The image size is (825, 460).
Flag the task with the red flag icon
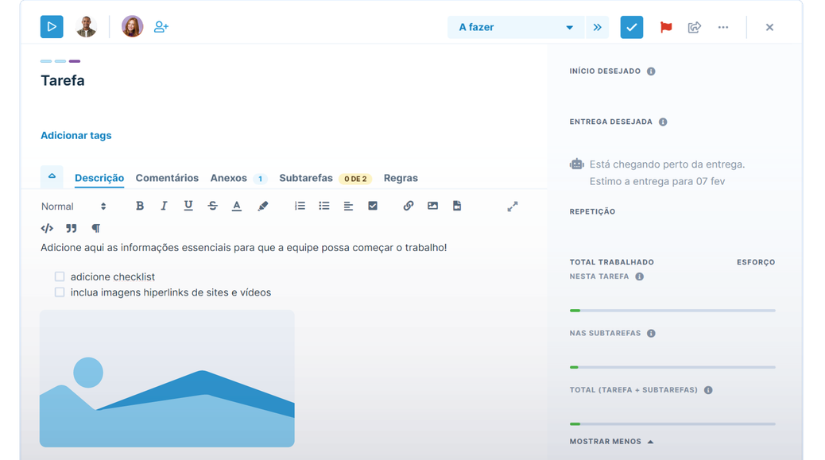(x=666, y=26)
